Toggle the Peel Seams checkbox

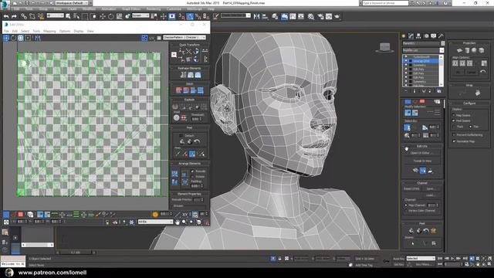click(454, 120)
